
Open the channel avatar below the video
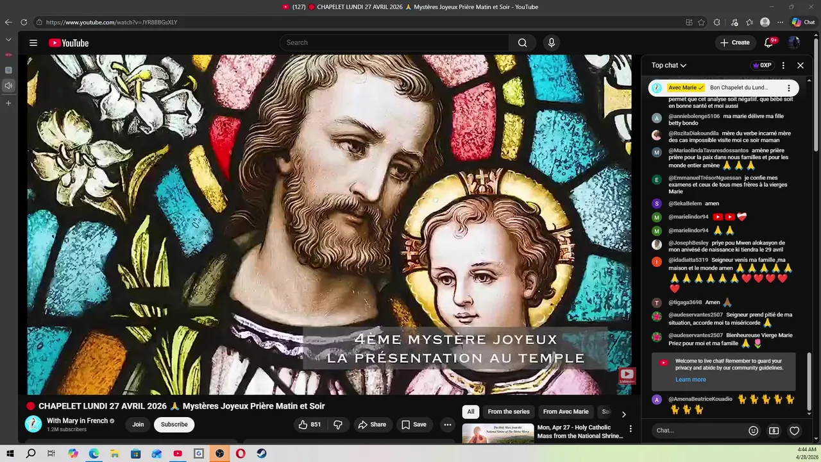click(33, 424)
